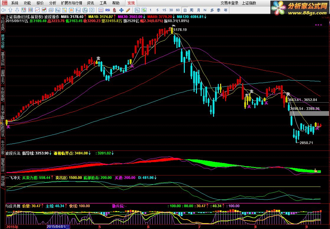
Task: Click the 上证指数 label in title bar
Action: (x=249, y=3)
